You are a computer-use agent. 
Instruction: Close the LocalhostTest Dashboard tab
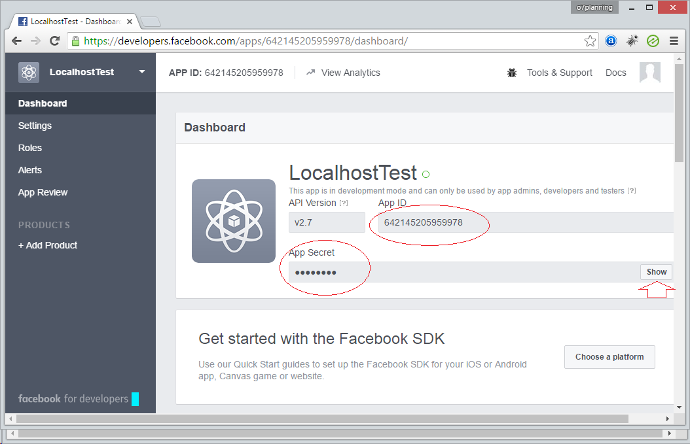[x=130, y=22]
